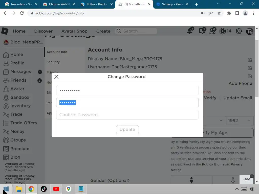This screenshot has width=259, height=194.
Task: Open the messages icon in the top bar
Action: pyautogui.click(x=202, y=31)
